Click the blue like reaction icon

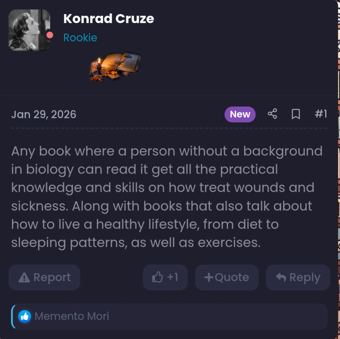(x=24, y=316)
